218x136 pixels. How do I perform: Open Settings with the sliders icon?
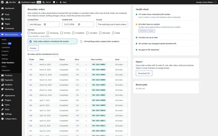pyautogui.click(x=11, y=114)
